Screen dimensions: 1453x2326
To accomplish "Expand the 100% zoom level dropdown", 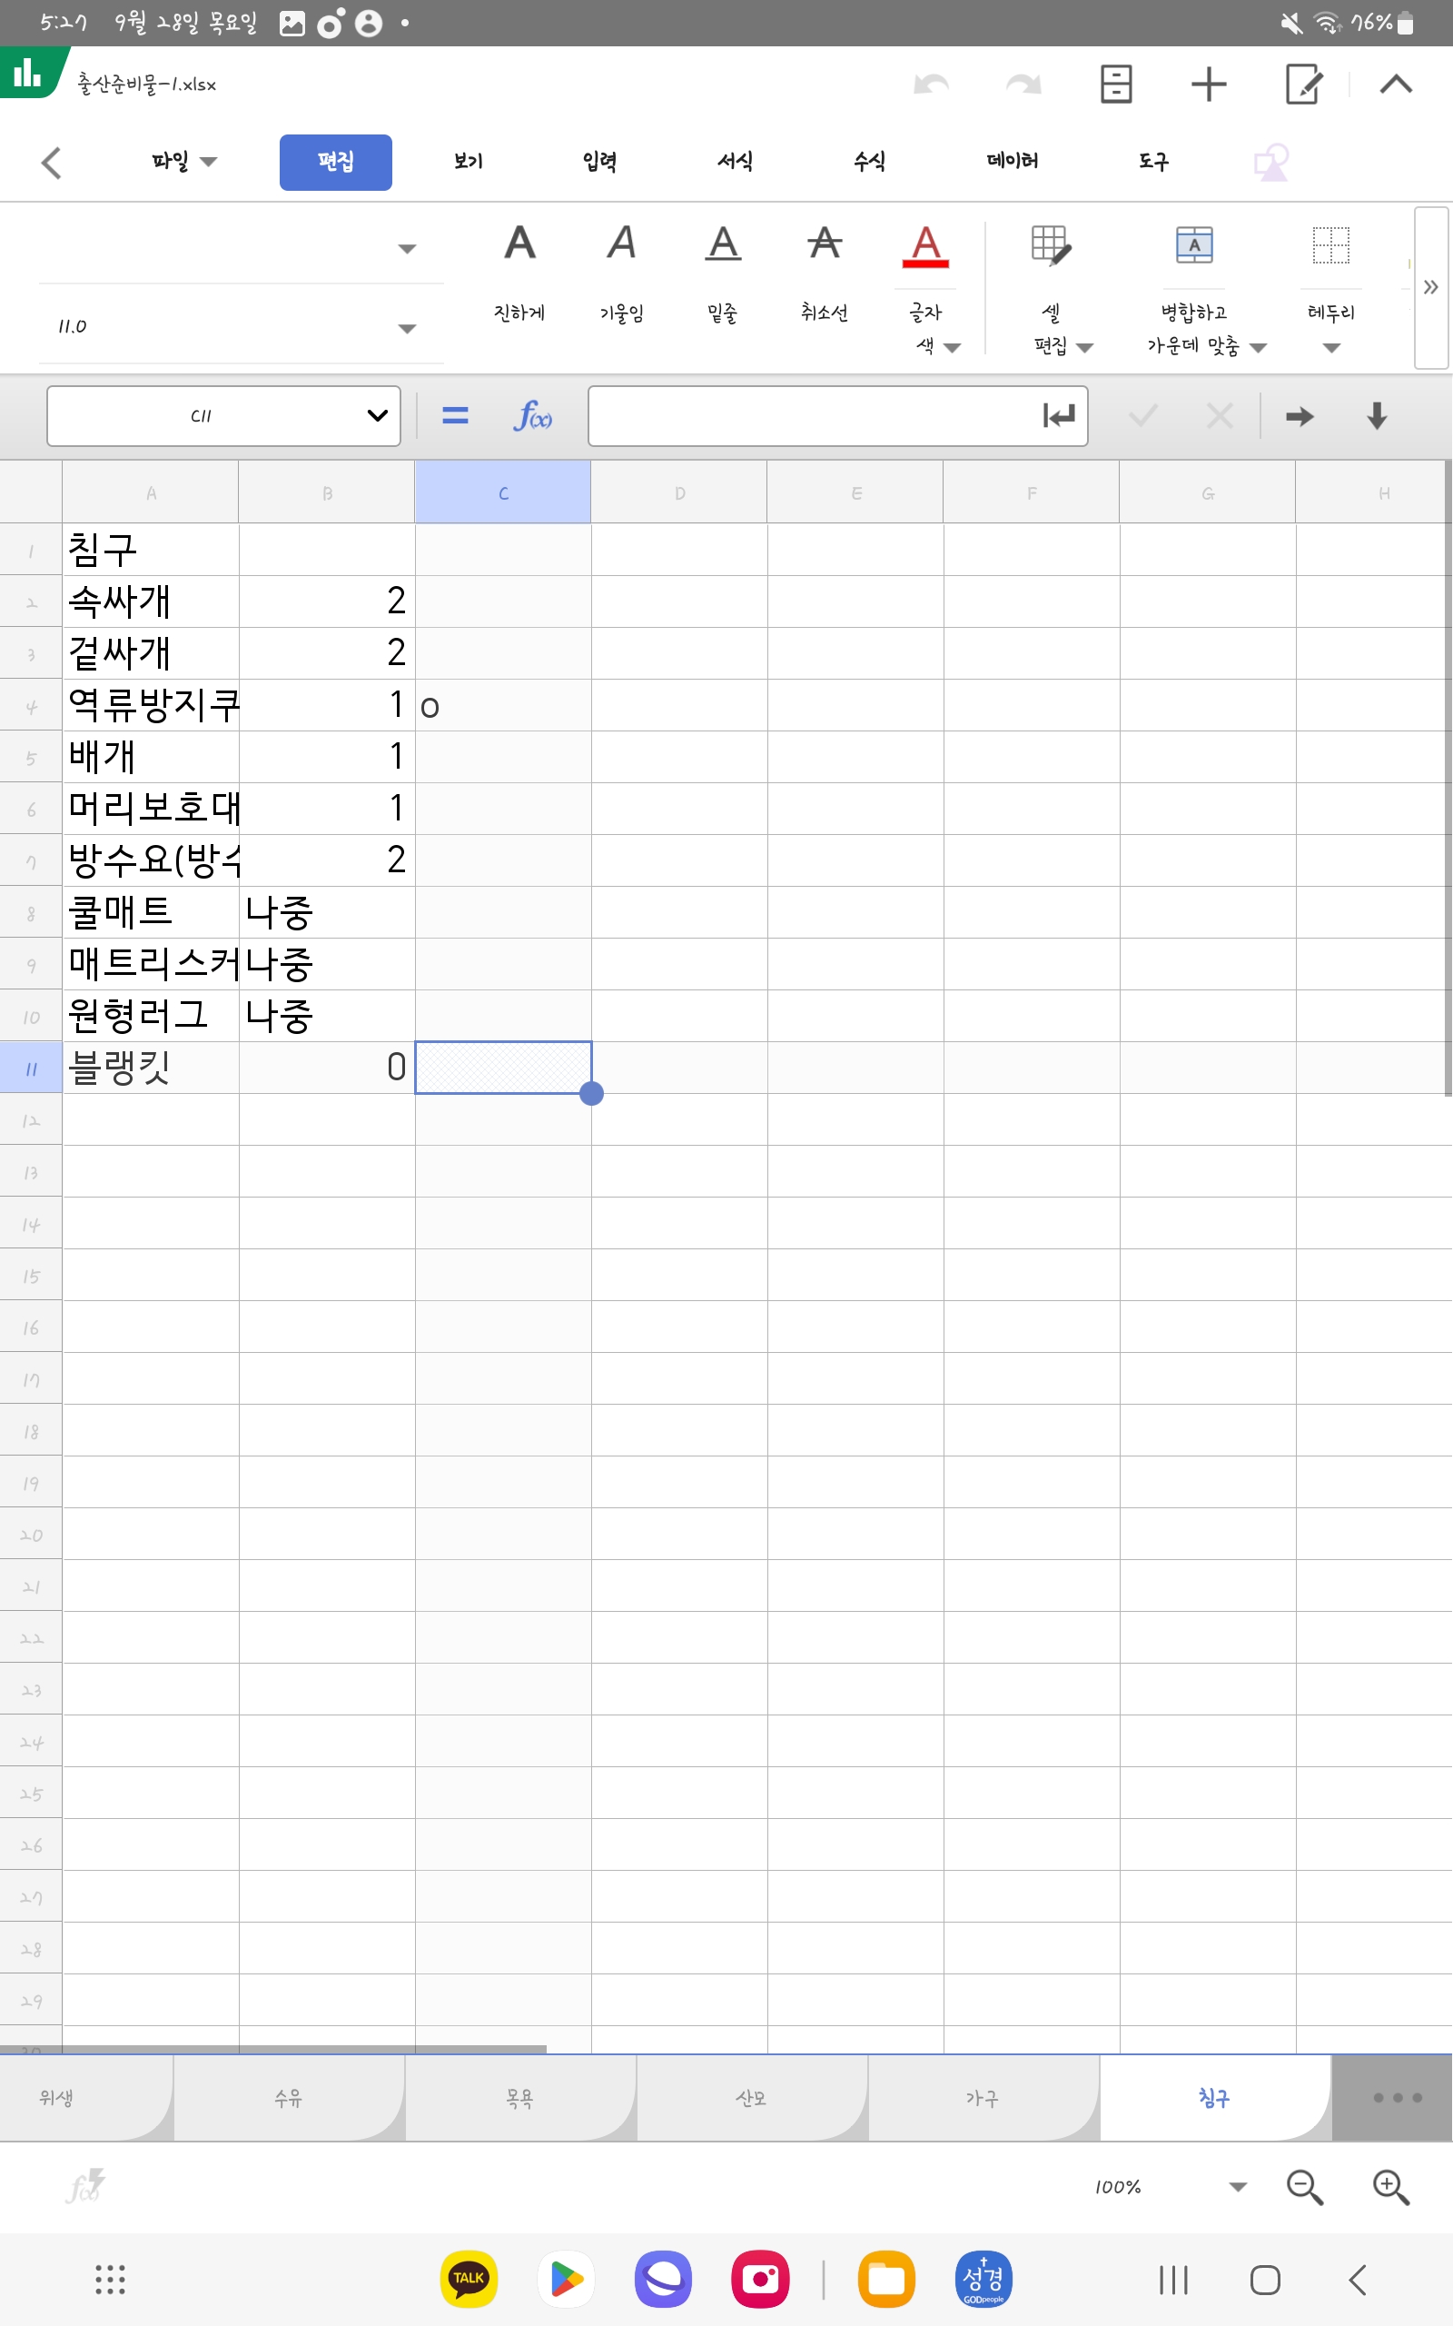I will point(1237,2187).
